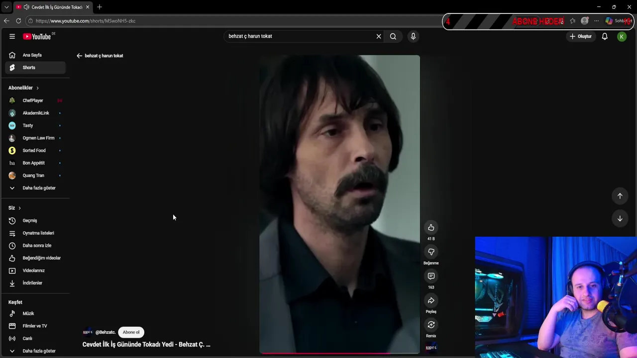Expand Keşfet with Daha fazla göster
This screenshot has height=358, width=637.
pyautogui.click(x=35, y=351)
